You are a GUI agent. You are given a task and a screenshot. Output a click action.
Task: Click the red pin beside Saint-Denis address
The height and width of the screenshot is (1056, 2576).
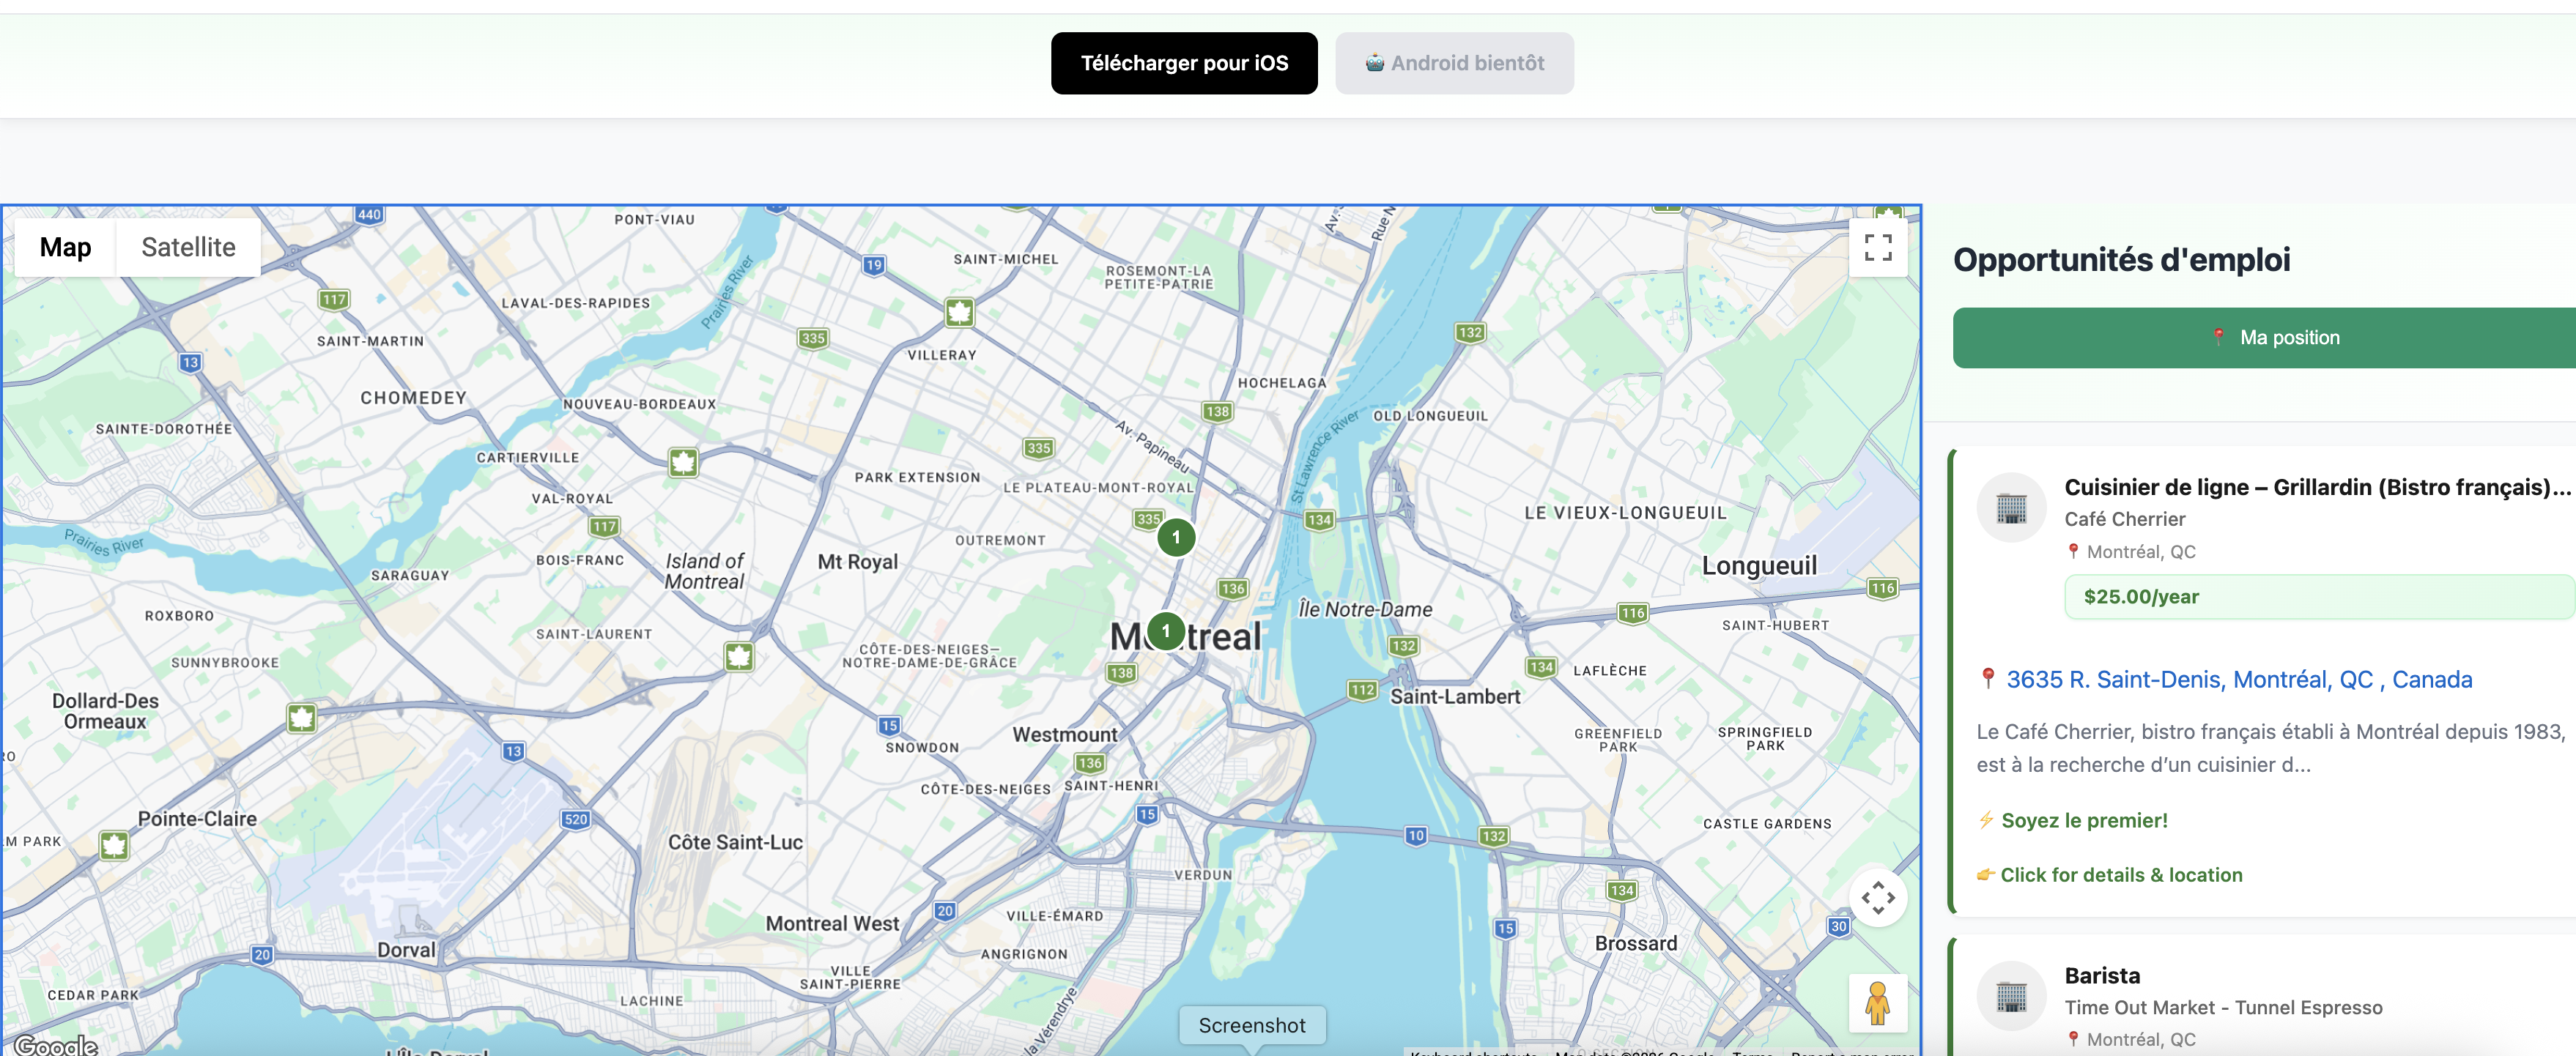point(1988,679)
